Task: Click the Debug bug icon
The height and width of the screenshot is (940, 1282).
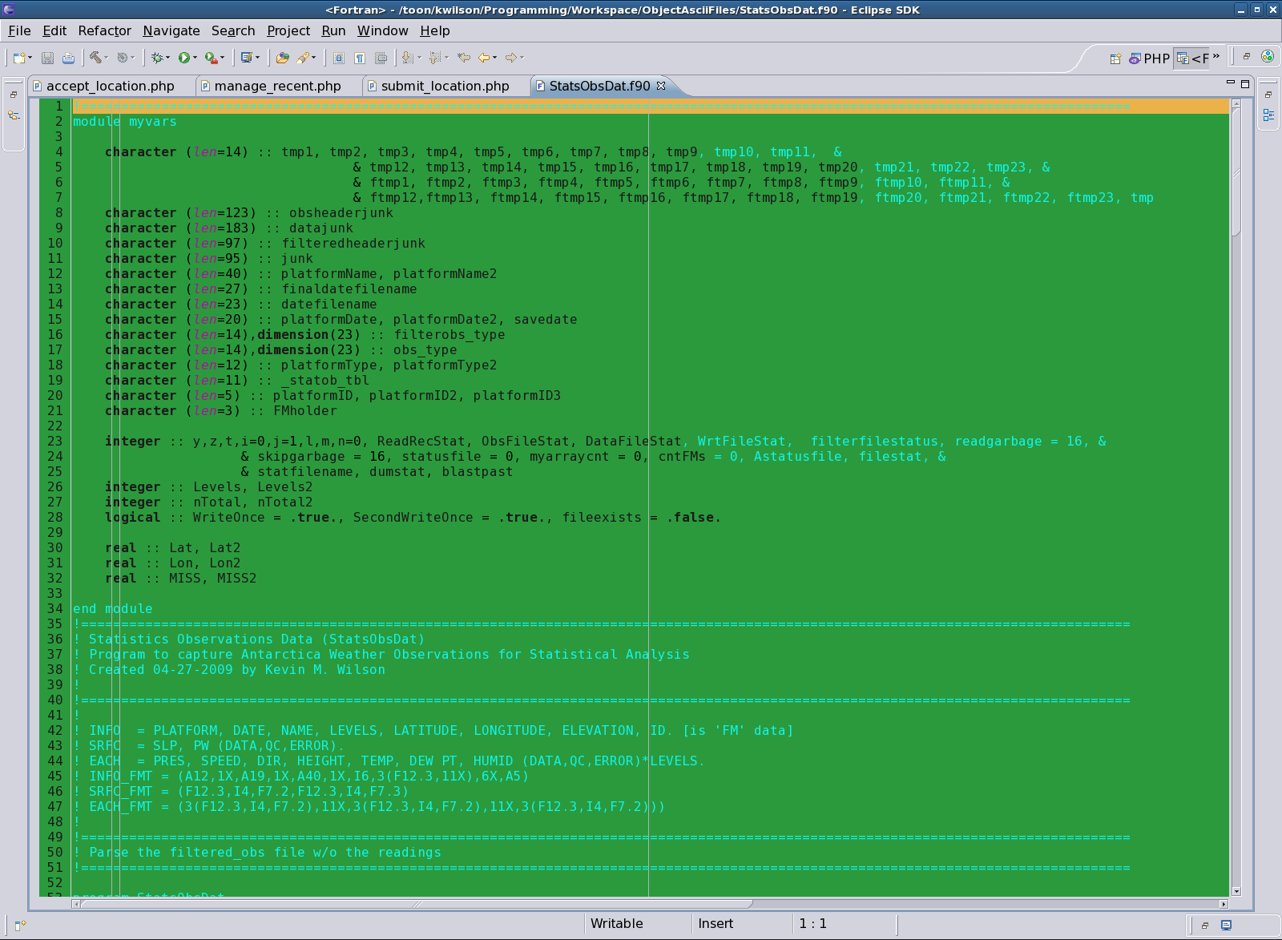Action: (x=157, y=58)
